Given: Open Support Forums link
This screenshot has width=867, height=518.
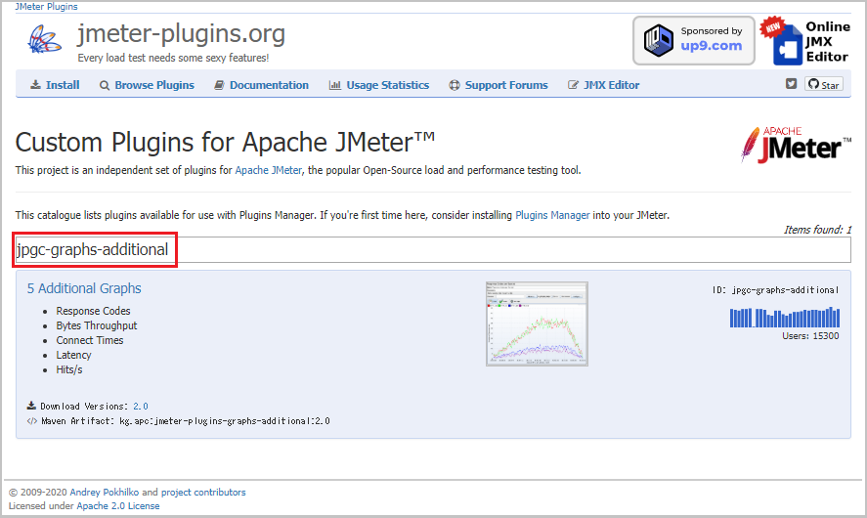Looking at the screenshot, I should 499,85.
